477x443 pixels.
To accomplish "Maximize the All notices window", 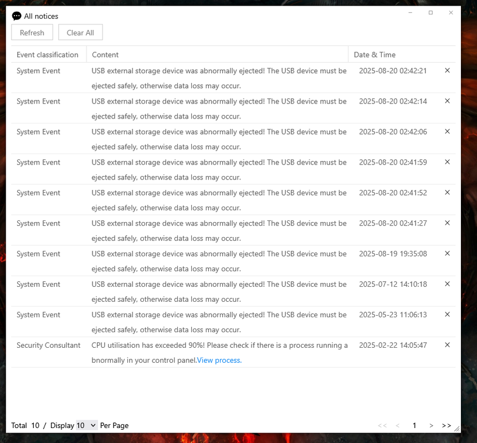I will coord(431,13).
